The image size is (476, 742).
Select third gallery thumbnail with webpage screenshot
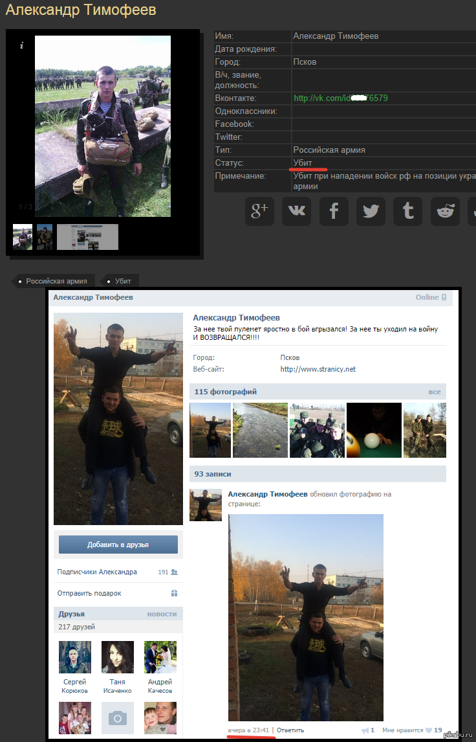tap(87, 237)
